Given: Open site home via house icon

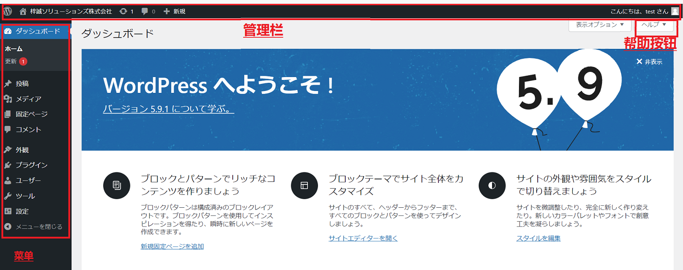Looking at the screenshot, I should pyautogui.click(x=23, y=11).
